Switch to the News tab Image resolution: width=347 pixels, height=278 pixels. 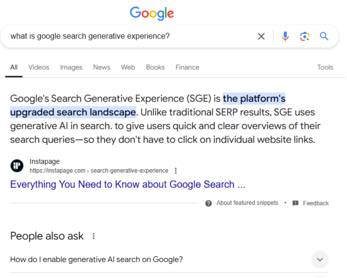(x=102, y=67)
